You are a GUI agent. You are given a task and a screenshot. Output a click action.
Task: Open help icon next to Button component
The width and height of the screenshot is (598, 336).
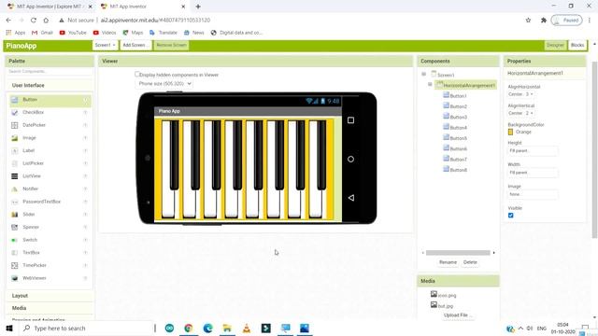(x=85, y=100)
